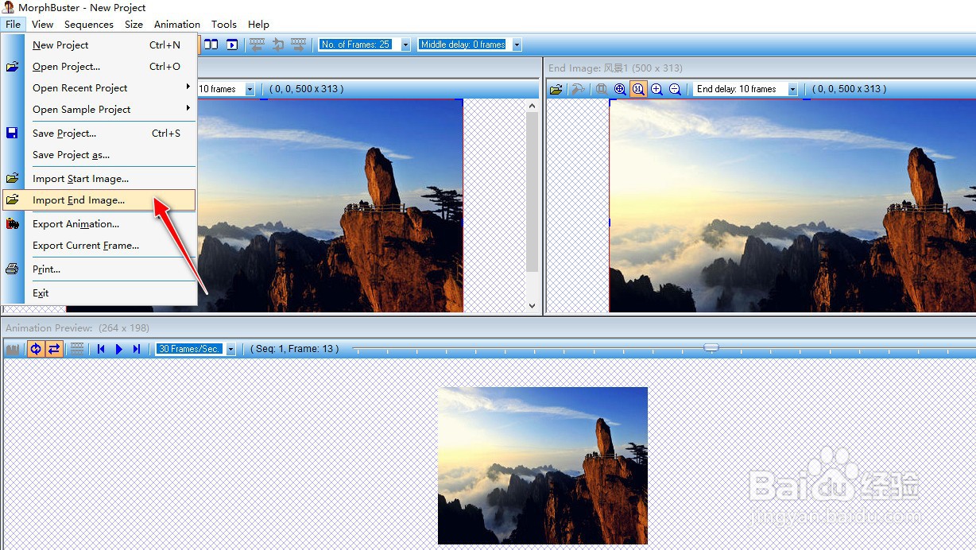Select Export Animation... entry
976x550 pixels.
pyautogui.click(x=99, y=223)
